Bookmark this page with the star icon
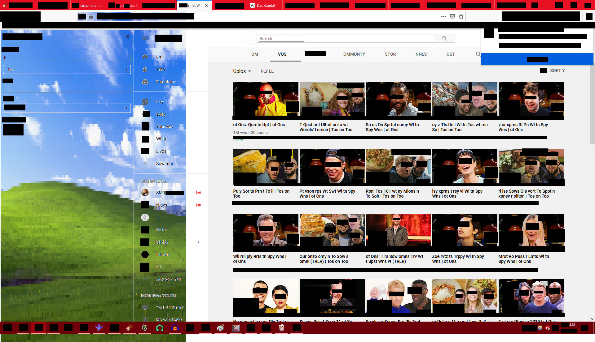Viewport: 595px width, 342px height. (461, 16)
